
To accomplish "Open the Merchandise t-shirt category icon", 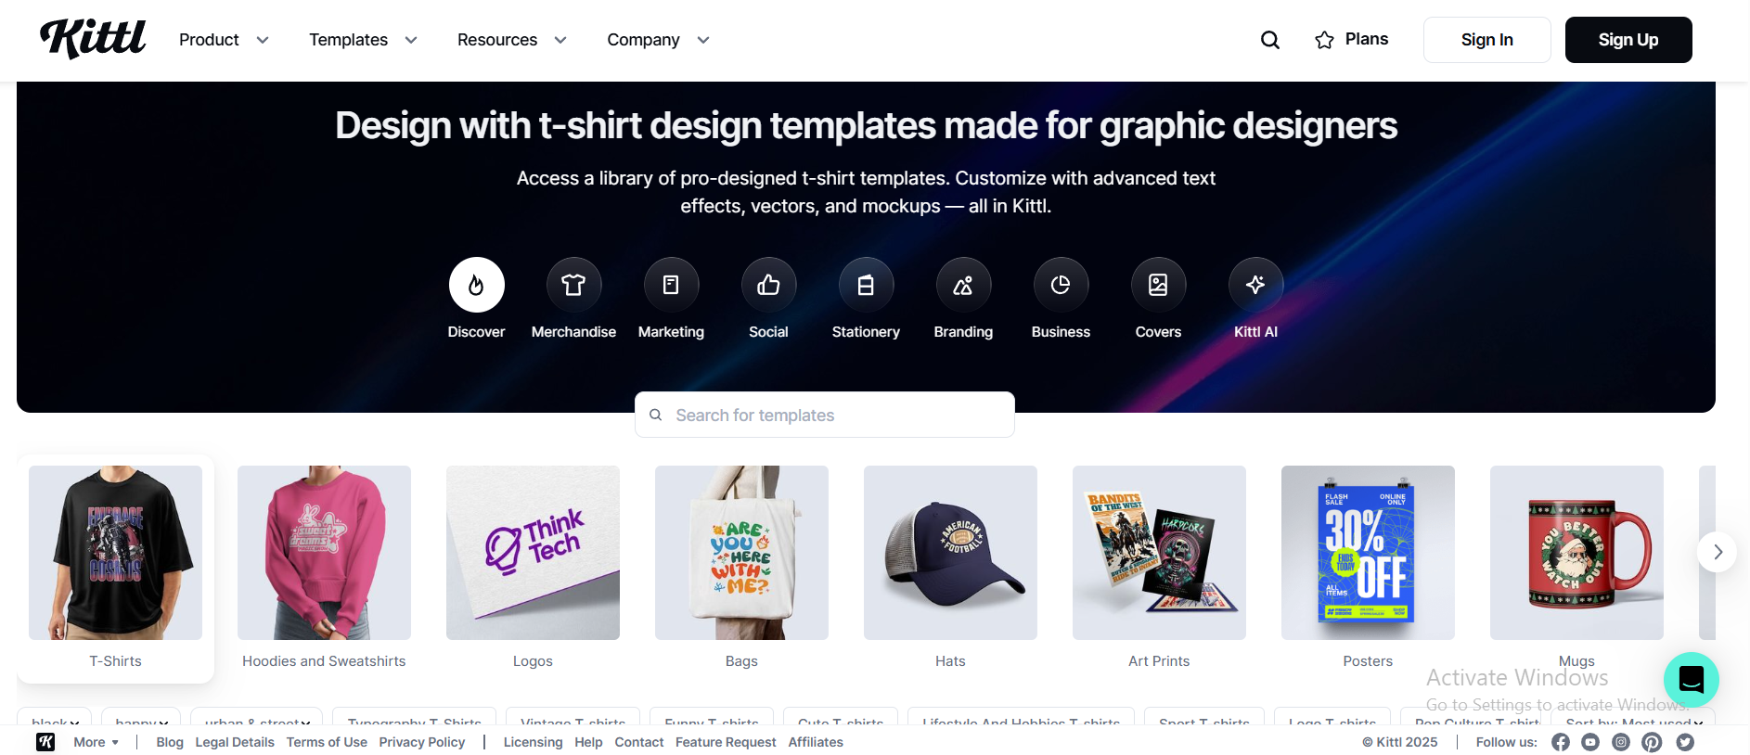I will 573,285.
